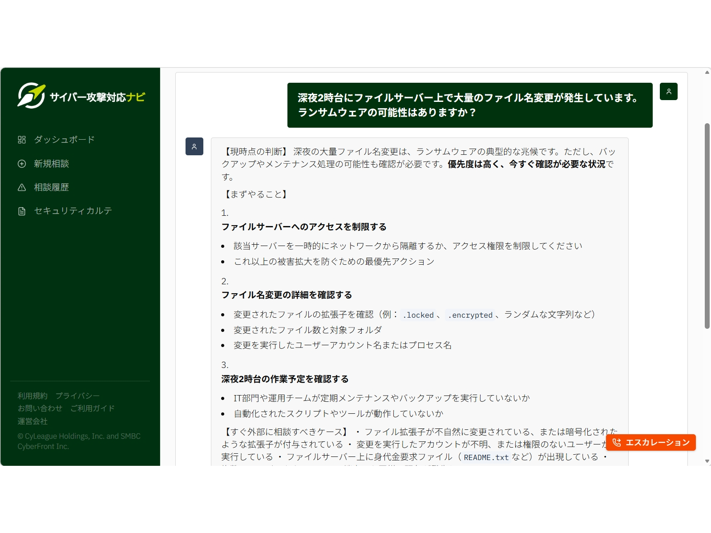Screen dimensions: 711x533
Task: Click the .locked code snippet
Action: (x=418, y=315)
